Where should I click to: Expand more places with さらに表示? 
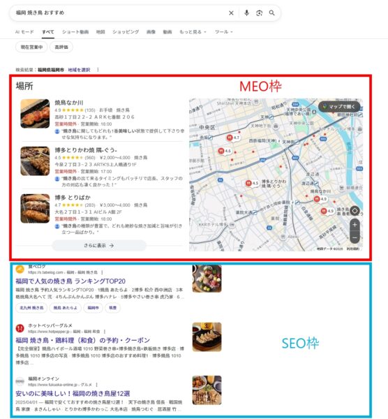pyautogui.click(x=99, y=245)
